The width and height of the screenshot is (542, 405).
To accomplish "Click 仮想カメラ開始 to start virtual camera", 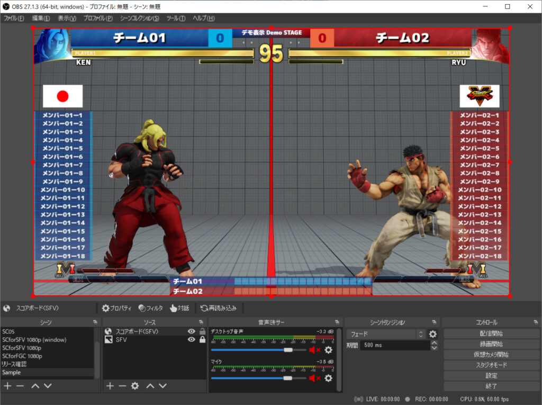I will 491,355.
